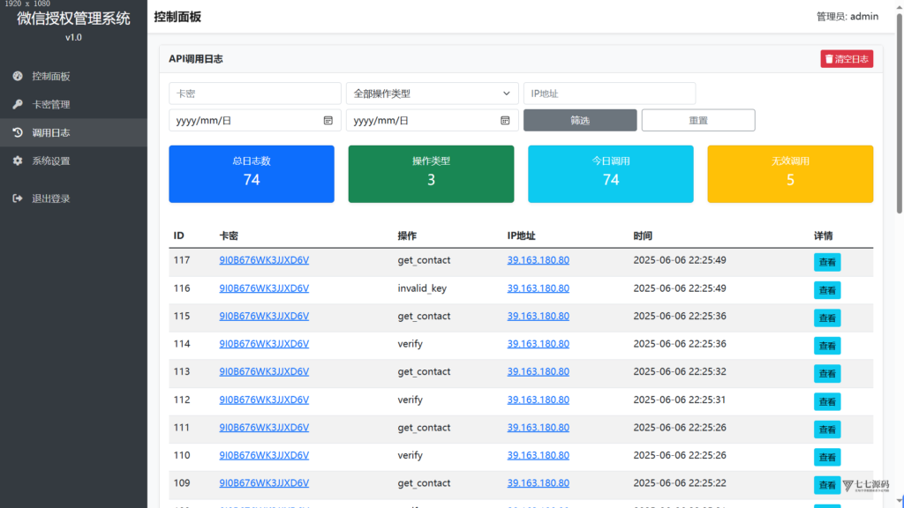Click IP 39.163.180.80 in row 117
This screenshot has height=508, width=904.
tap(538, 260)
